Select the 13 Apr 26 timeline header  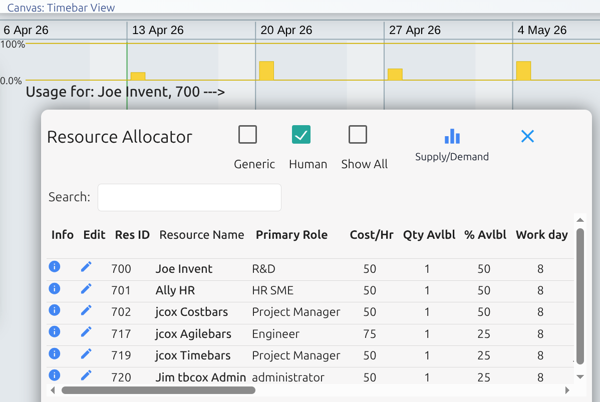pos(158,30)
